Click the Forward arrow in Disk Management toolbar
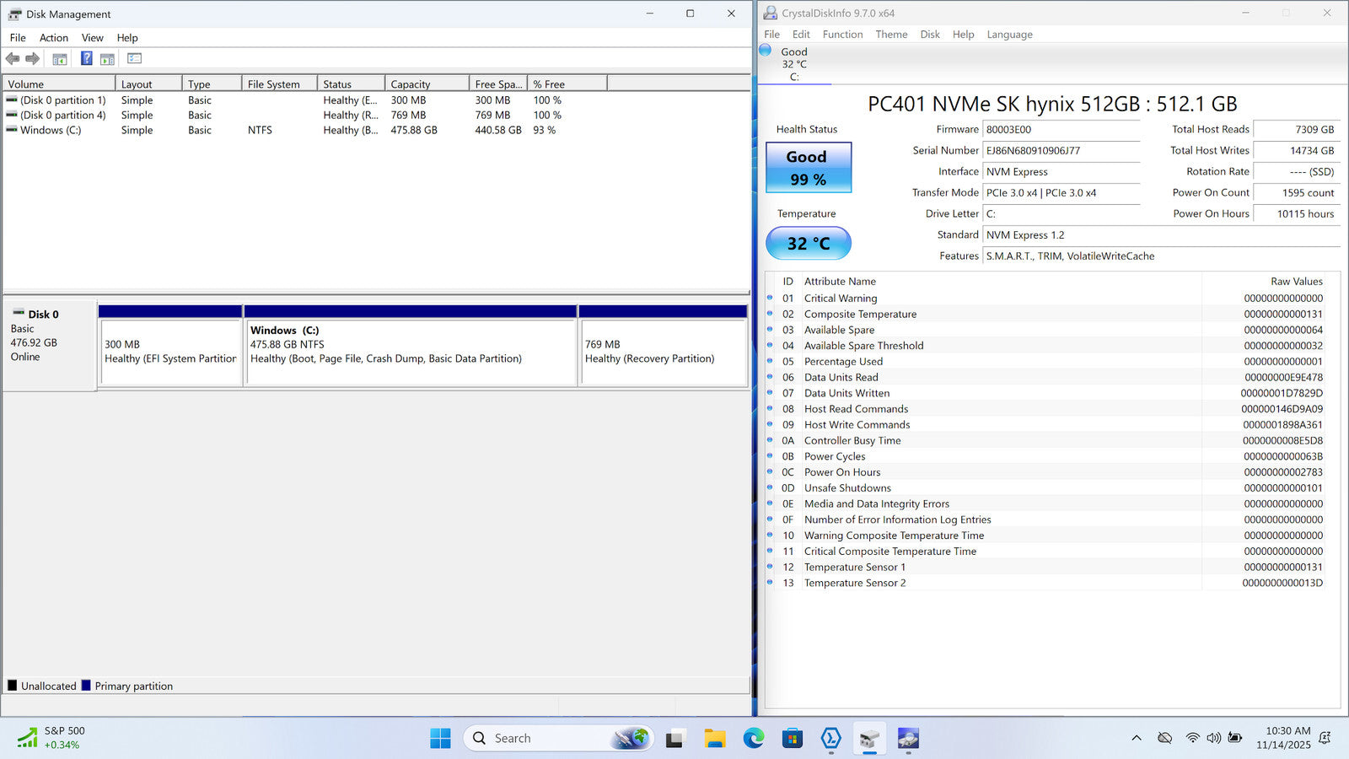This screenshot has width=1349, height=759. pyautogui.click(x=33, y=59)
